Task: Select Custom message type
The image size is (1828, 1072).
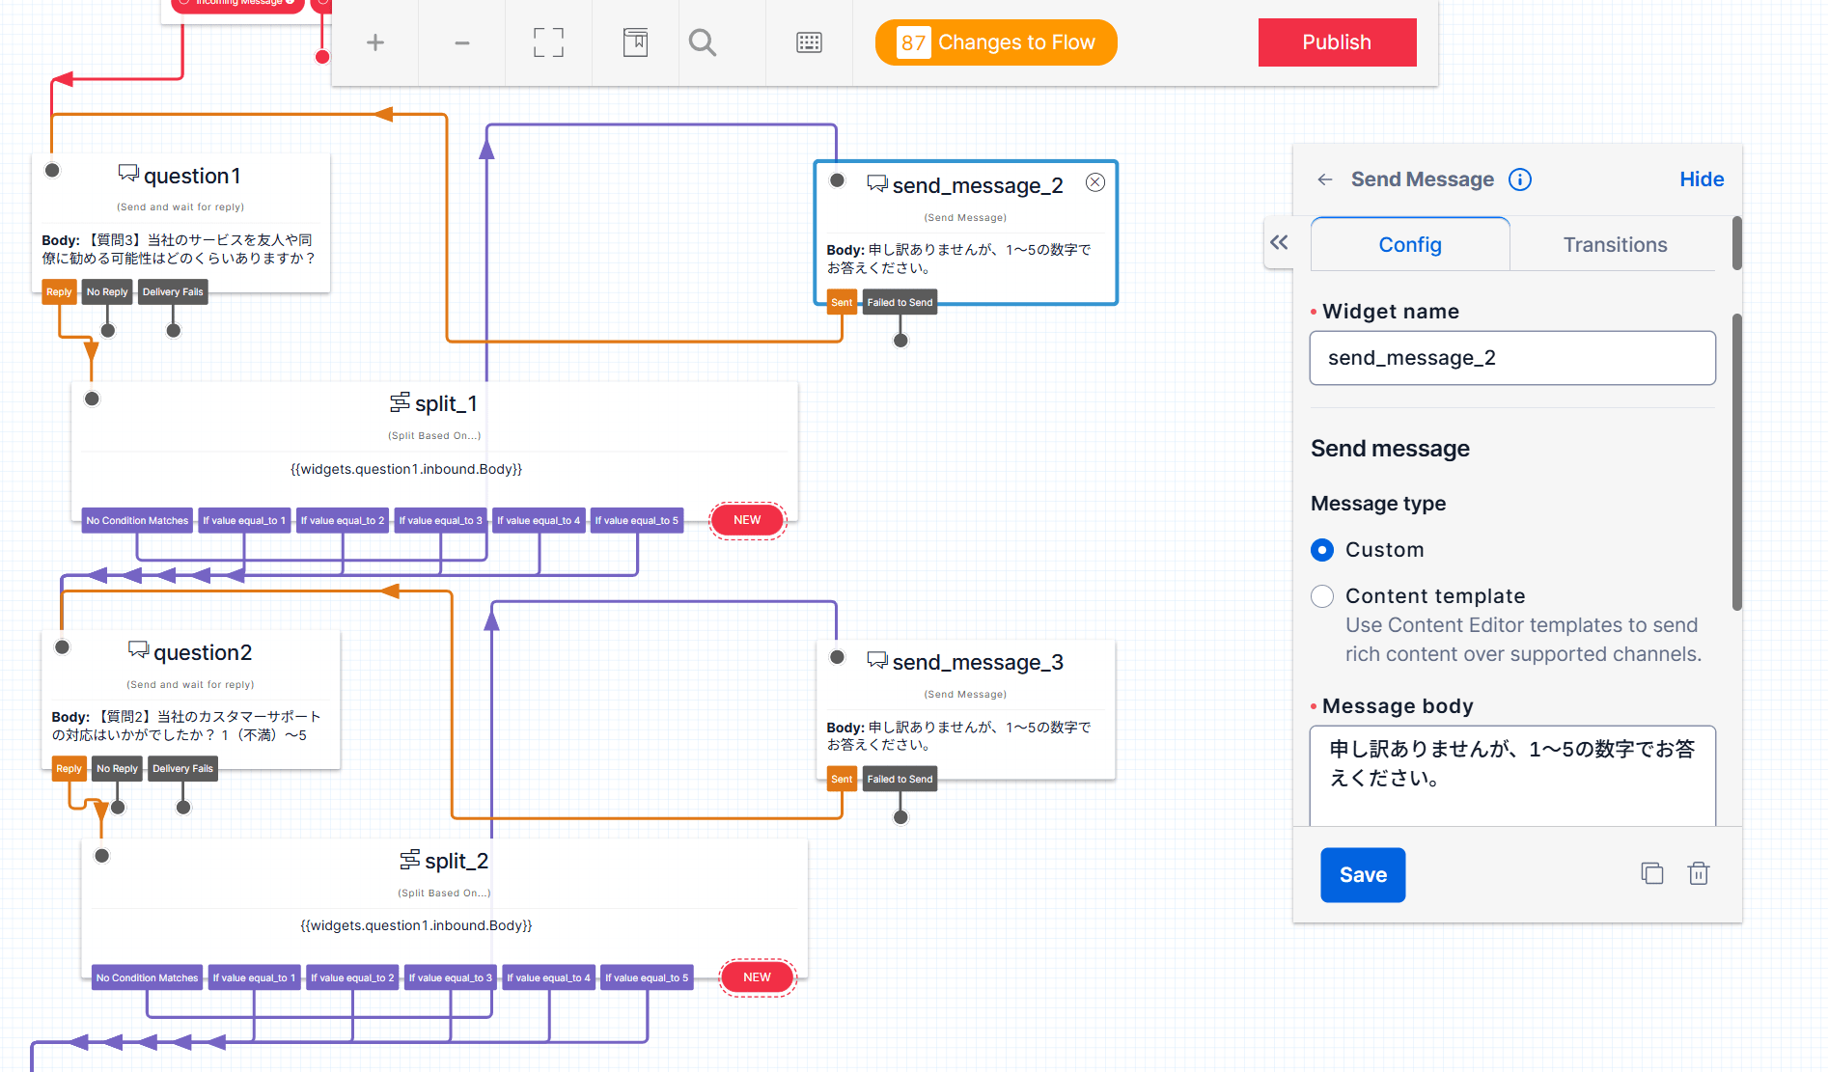Action: (1322, 550)
